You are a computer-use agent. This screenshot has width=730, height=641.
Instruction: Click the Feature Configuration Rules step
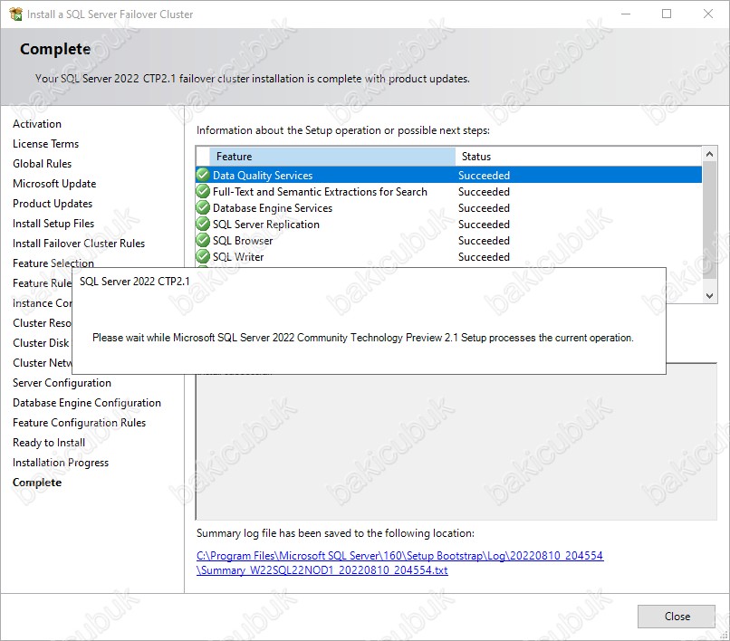point(79,423)
